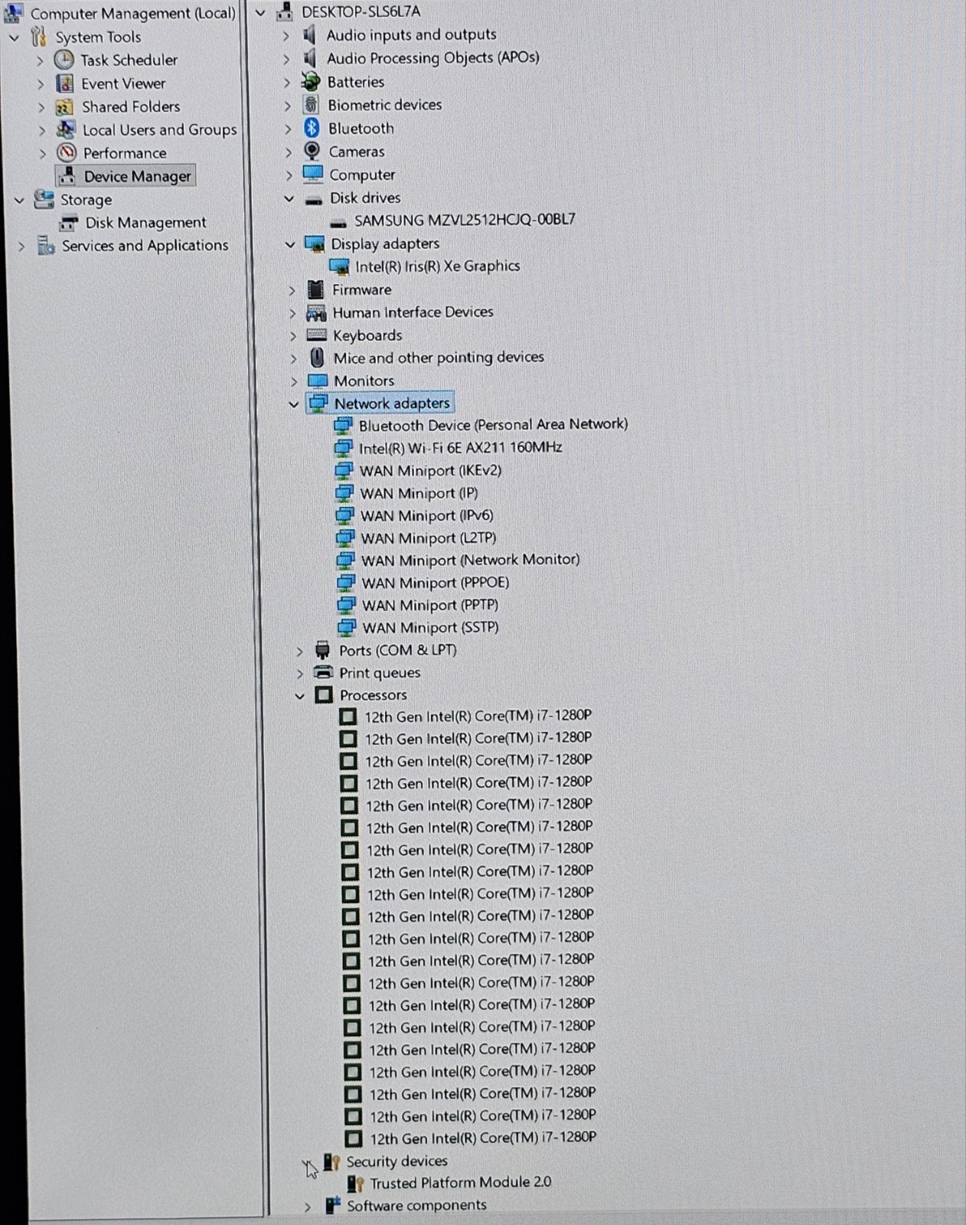Select WAN Miniport (IPv6)
Screen dimensions: 966x1225
point(426,515)
